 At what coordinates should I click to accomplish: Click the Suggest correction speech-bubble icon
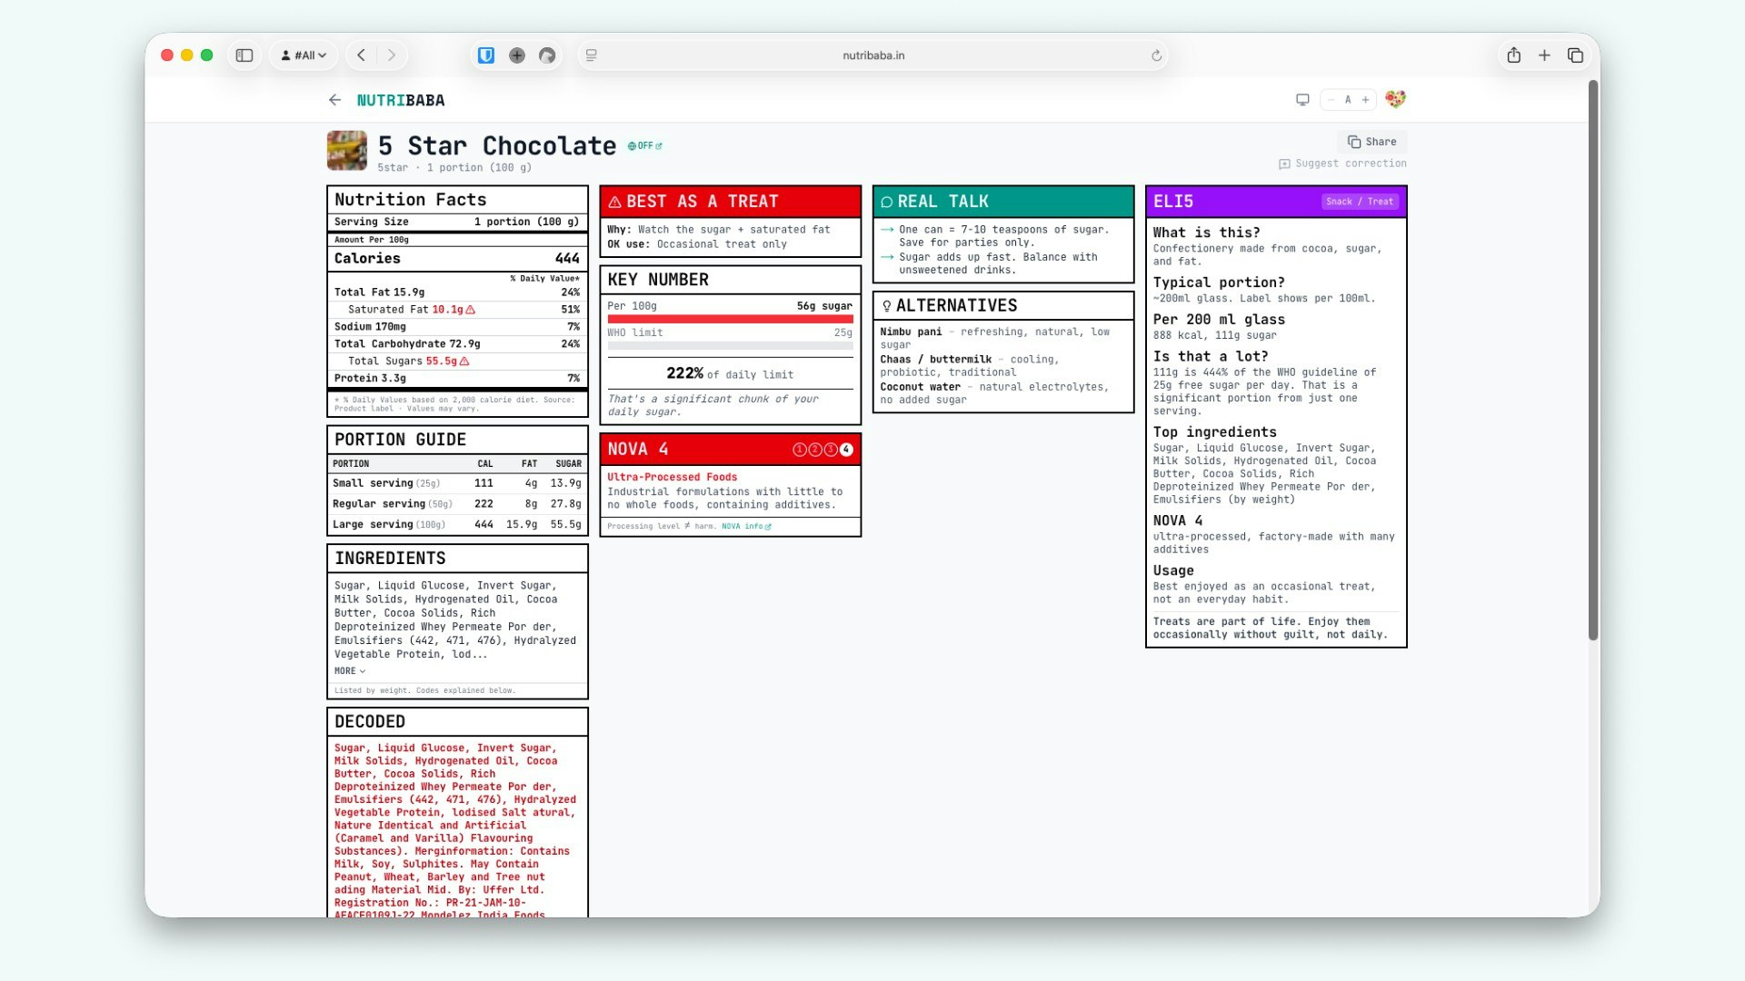pyautogui.click(x=1284, y=163)
